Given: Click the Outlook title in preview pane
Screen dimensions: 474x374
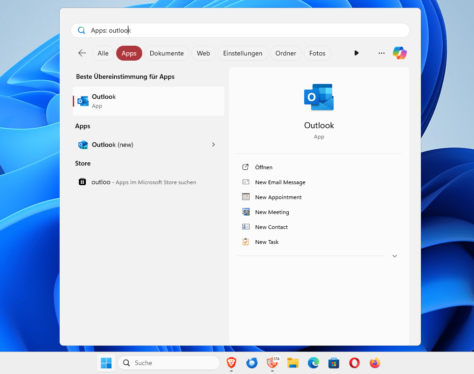Looking at the screenshot, I should tap(319, 125).
